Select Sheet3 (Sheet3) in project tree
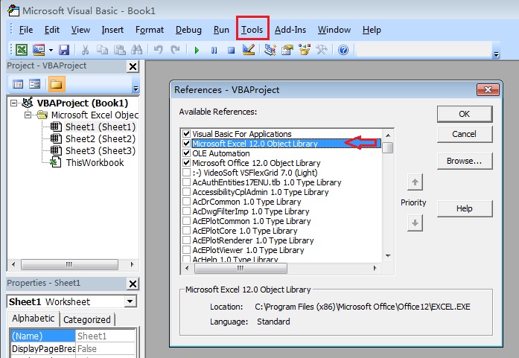519x358 pixels. 101,151
